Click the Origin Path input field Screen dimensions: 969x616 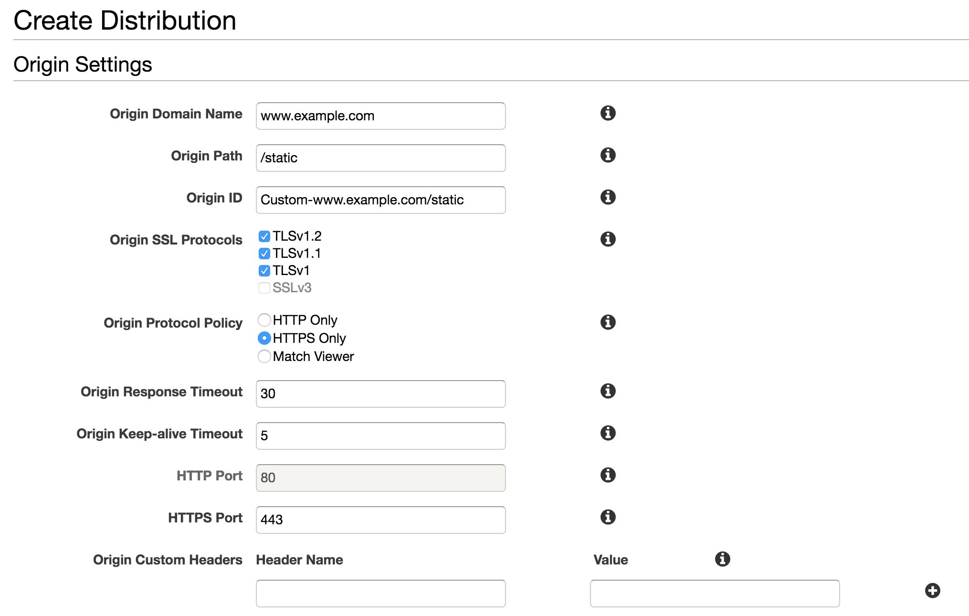(x=381, y=158)
